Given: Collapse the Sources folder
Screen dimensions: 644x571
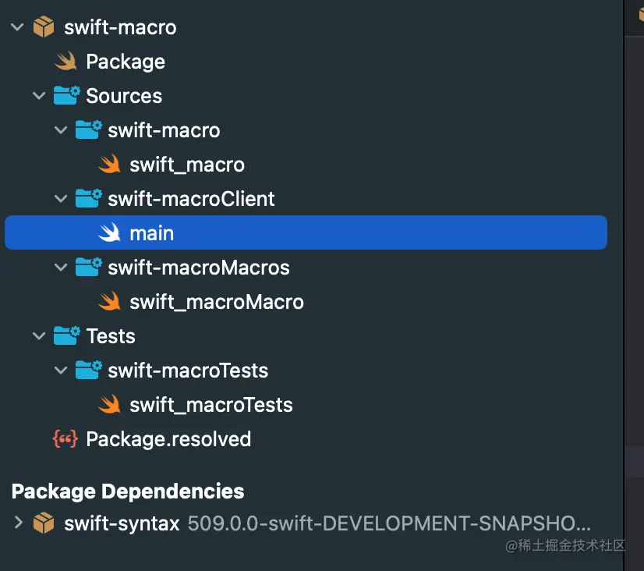Looking at the screenshot, I should (39, 96).
